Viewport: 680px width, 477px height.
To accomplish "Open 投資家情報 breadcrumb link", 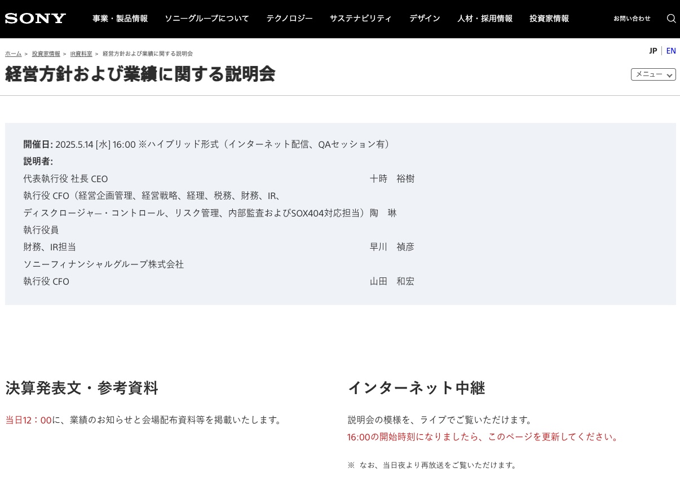I will (46, 54).
